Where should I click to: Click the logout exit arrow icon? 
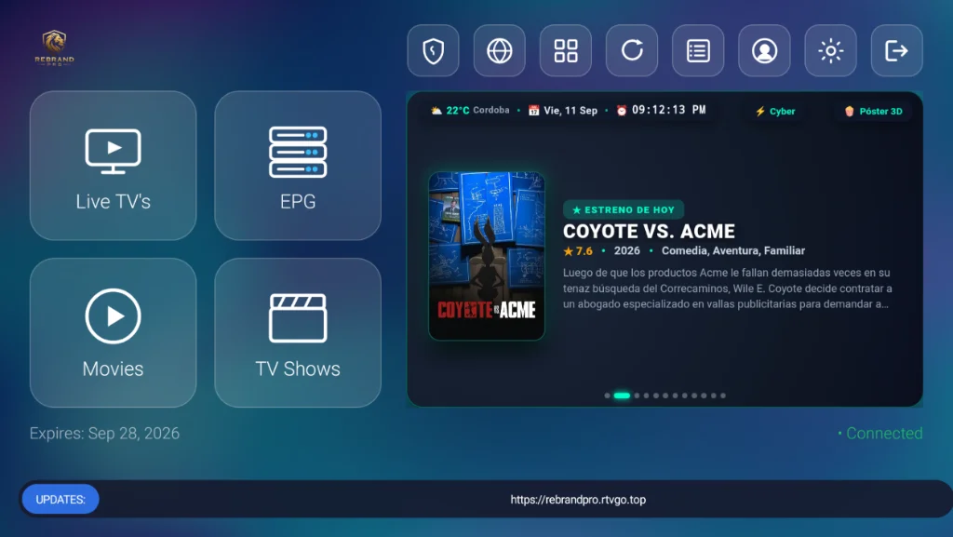pyautogui.click(x=896, y=50)
